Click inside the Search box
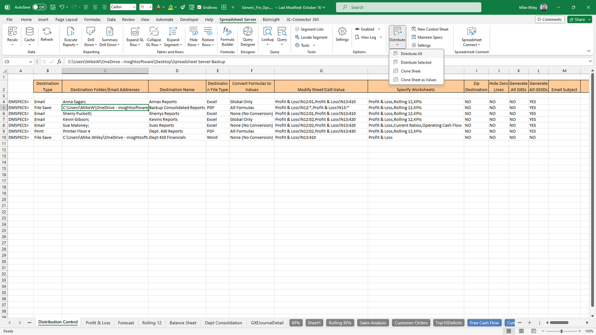The image size is (596, 335). 408,7
